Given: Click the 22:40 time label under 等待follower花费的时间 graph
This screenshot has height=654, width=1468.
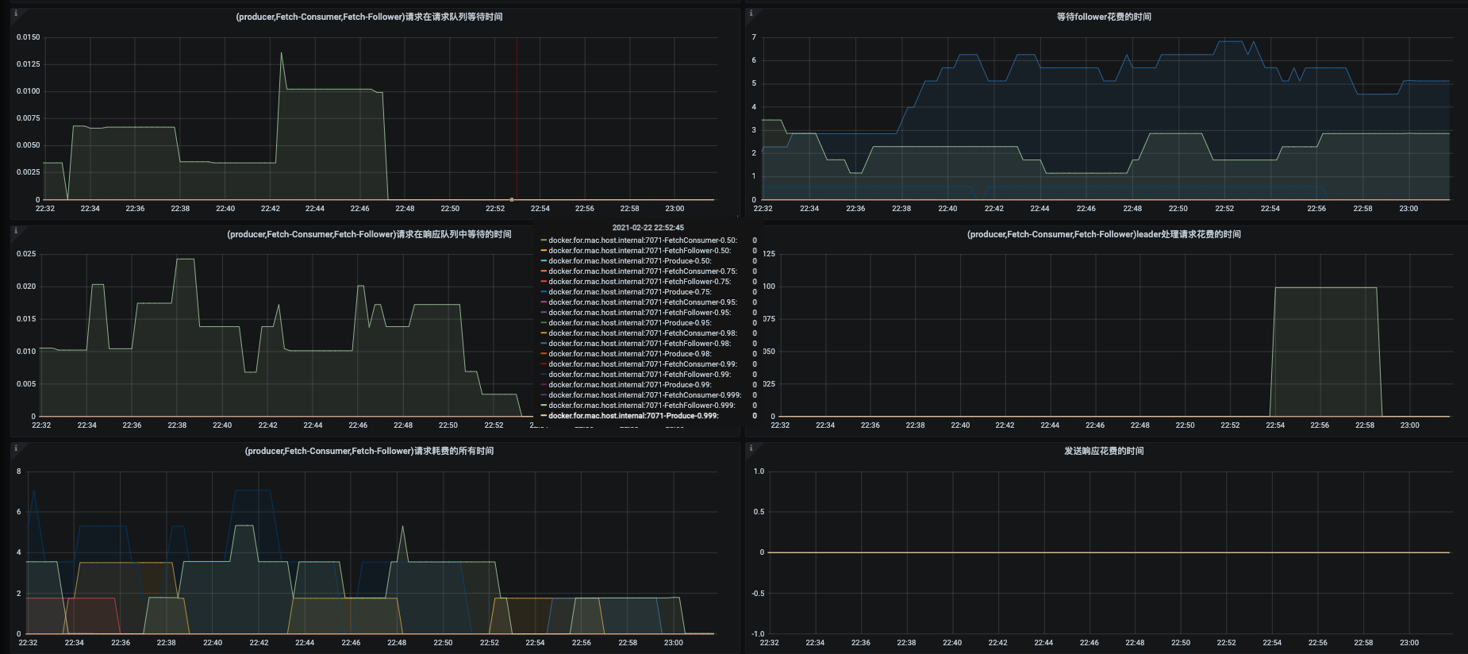Looking at the screenshot, I should 947,209.
